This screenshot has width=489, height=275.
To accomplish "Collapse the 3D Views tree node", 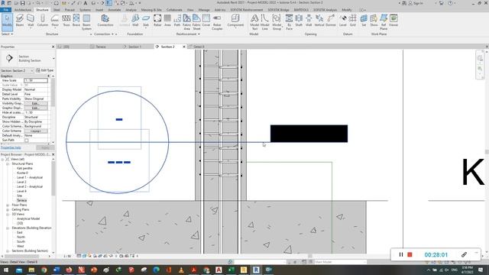I will 8,214.
